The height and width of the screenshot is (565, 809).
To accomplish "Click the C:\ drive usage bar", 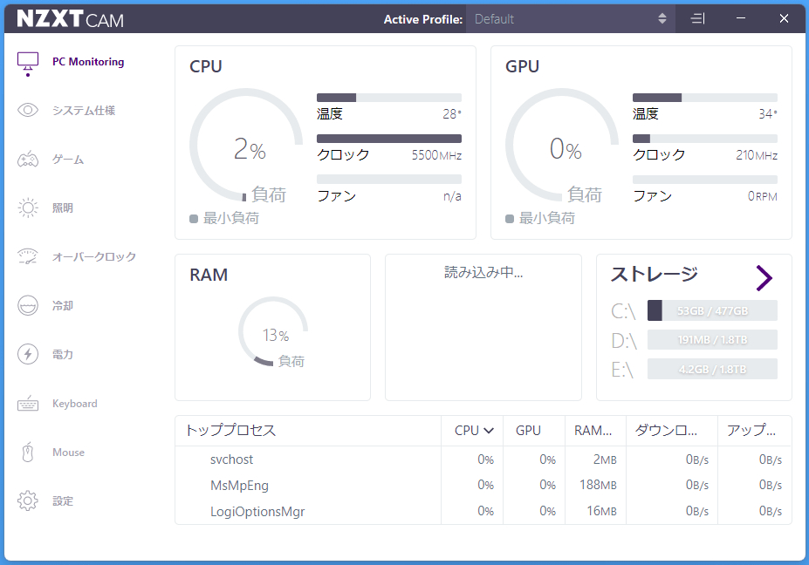I will [711, 310].
